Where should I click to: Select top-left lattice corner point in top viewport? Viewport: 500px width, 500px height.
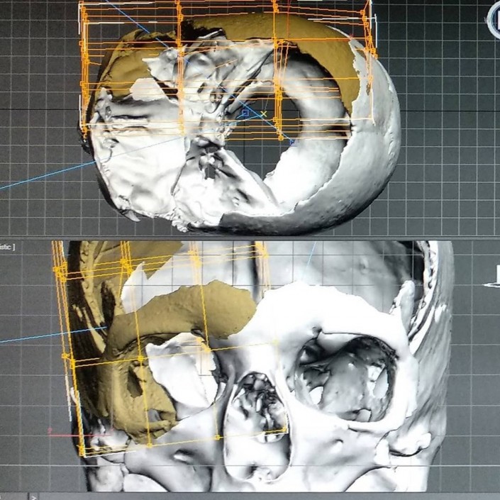tap(82, 9)
